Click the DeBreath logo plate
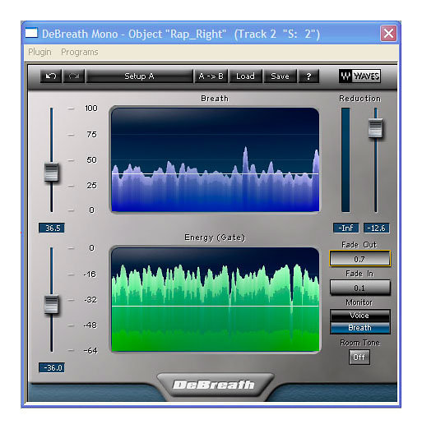The height and width of the screenshot is (429, 422). [215, 385]
